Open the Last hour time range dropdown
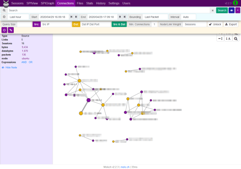 (x=18, y=17)
